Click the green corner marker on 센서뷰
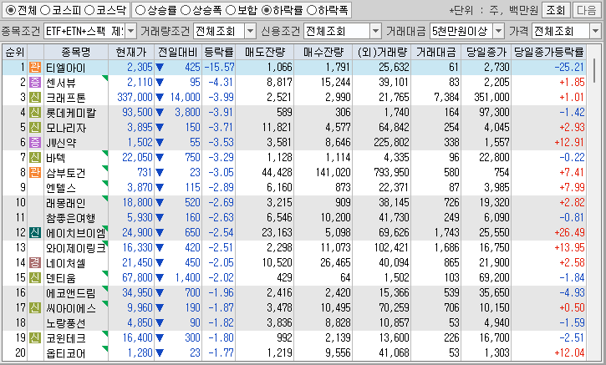The image size is (606, 365). click(x=105, y=78)
